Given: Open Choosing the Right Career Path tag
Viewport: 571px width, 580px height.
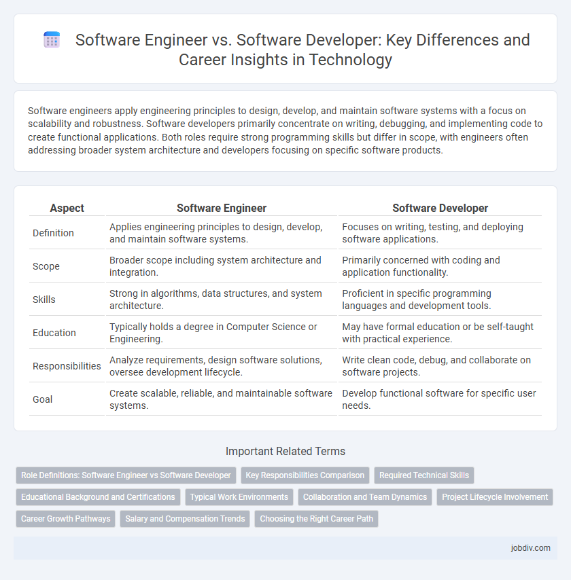Looking at the screenshot, I should point(316,519).
